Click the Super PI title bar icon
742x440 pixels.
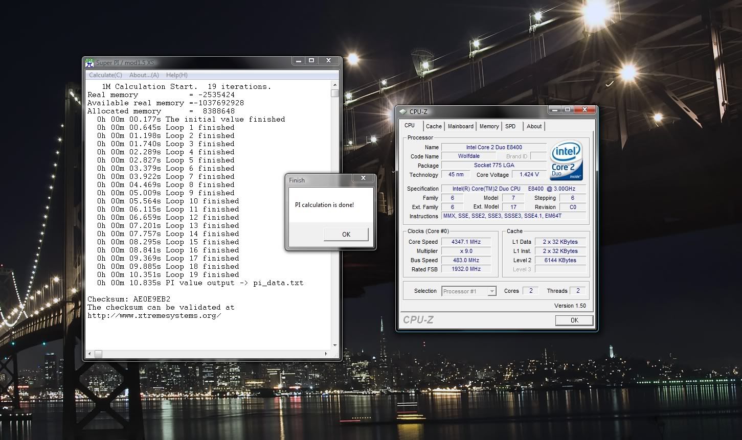point(89,63)
